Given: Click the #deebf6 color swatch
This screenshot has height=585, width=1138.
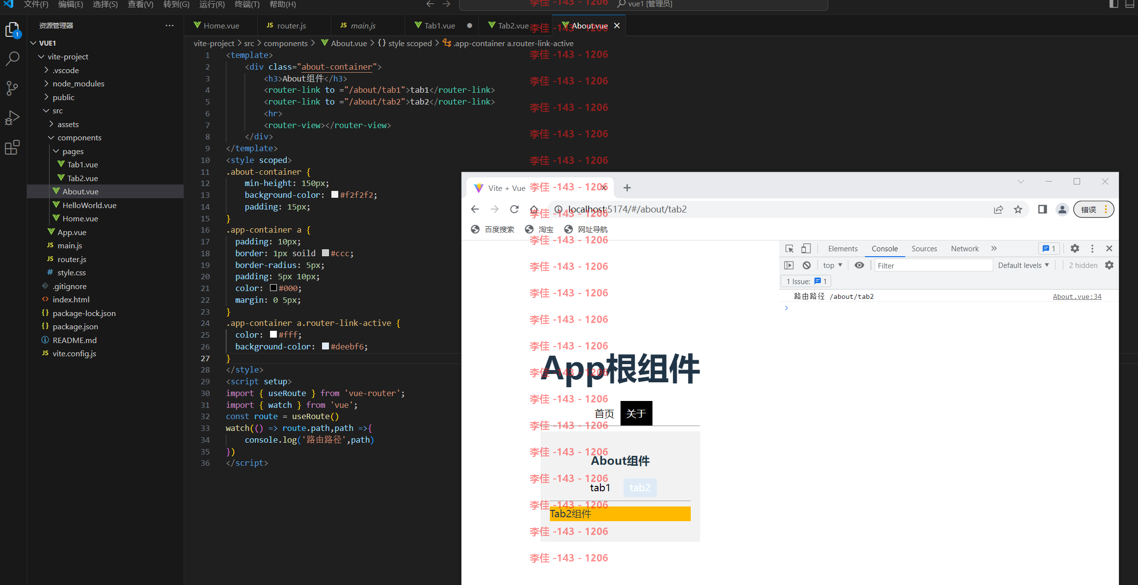Looking at the screenshot, I should (325, 346).
